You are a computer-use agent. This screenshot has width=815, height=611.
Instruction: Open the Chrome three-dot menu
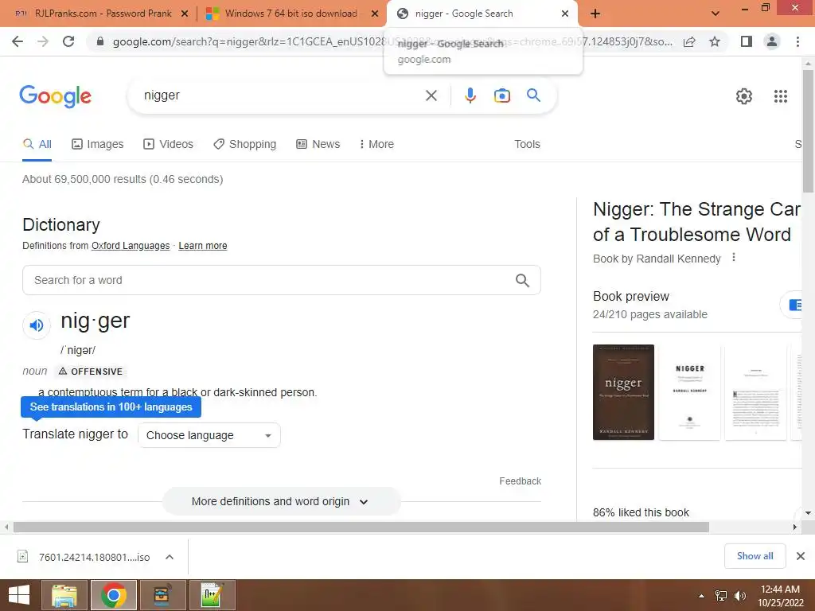[x=797, y=41]
